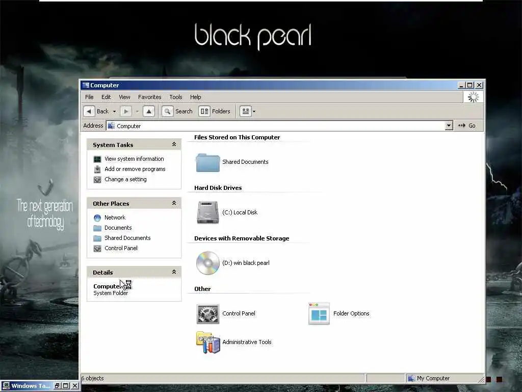Click the Computer window title bar icon
Viewport: 522px width, 392px height.
tap(86, 85)
